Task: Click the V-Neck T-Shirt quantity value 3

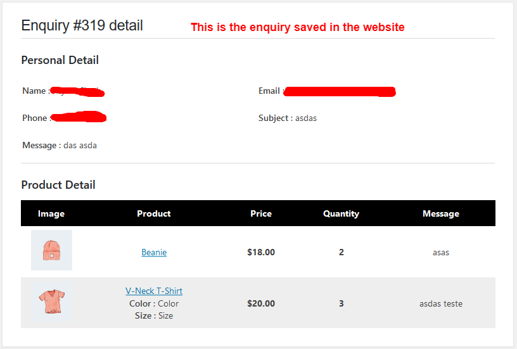Action: (x=341, y=303)
